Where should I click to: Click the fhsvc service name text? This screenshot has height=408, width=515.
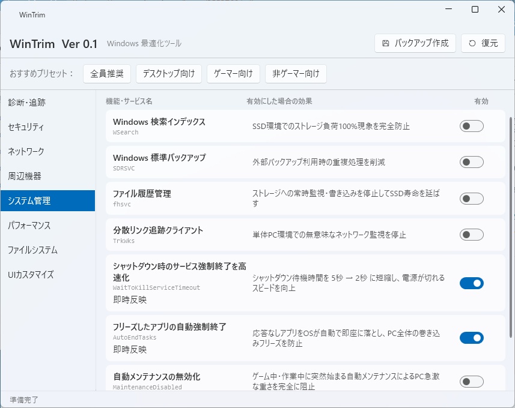point(122,204)
